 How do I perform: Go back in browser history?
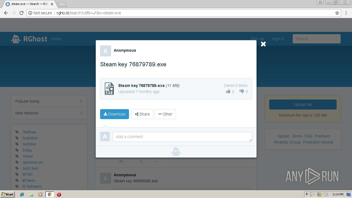tap(6, 13)
